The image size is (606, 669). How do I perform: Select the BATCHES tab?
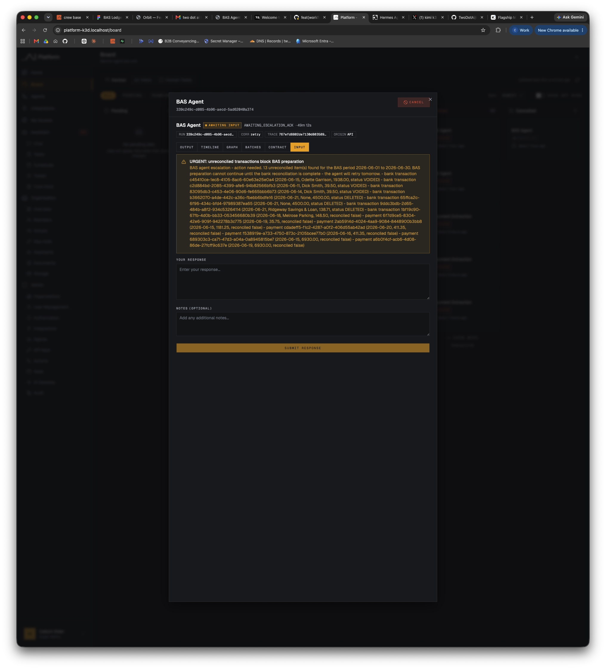point(253,147)
